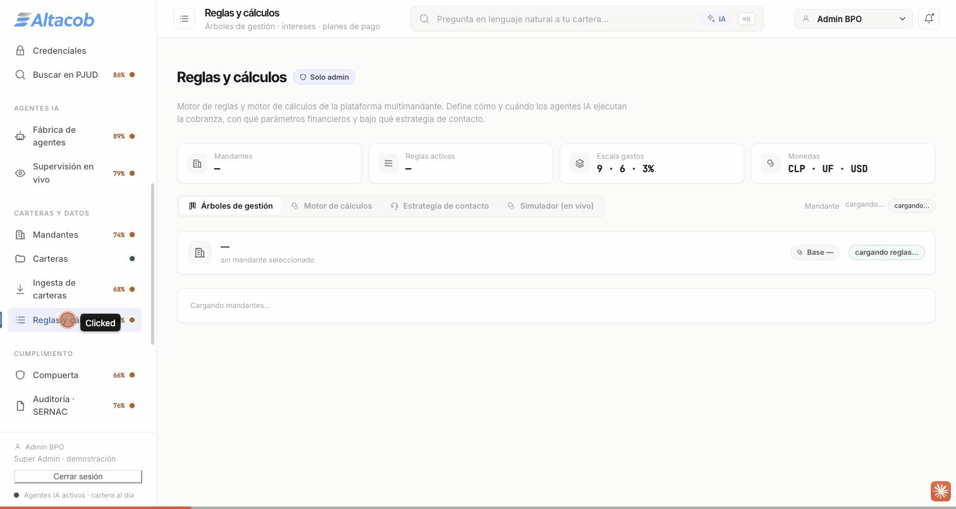956x509 pixels.
Task: Expand the Admin BPO user dropdown
Action: (853, 19)
